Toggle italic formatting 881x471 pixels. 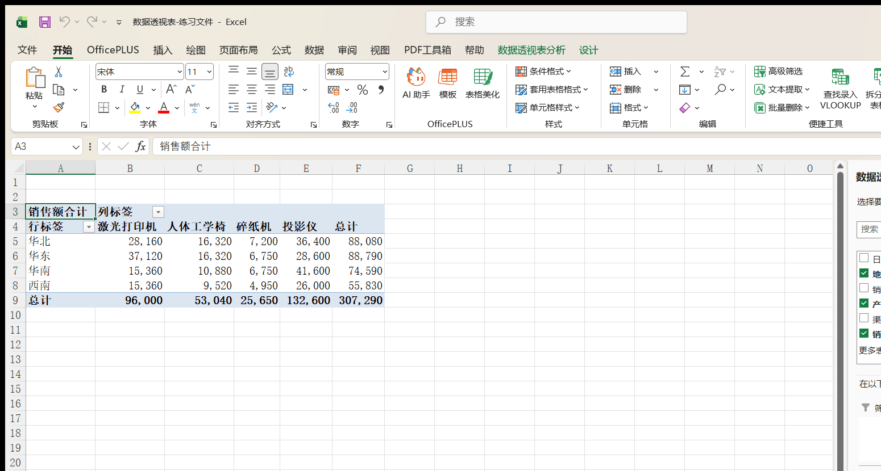[122, 90]
